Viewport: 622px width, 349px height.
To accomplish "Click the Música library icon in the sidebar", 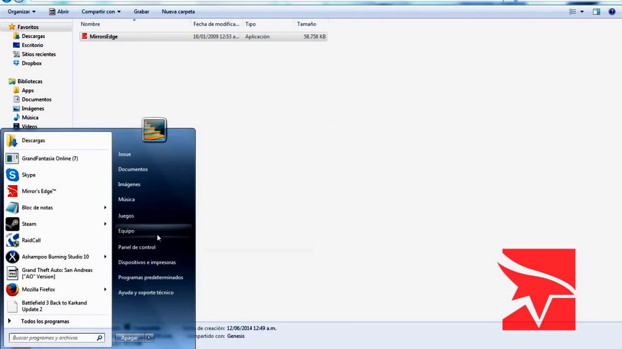I will pos(17,118).
